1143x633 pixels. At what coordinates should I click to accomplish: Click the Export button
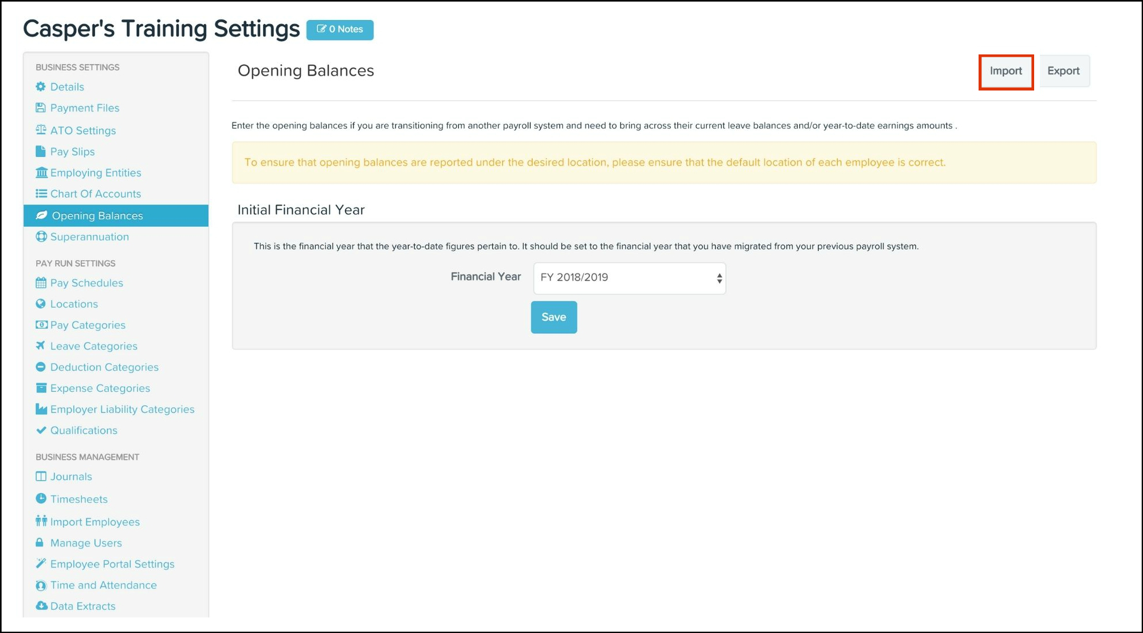(1063, 71)
